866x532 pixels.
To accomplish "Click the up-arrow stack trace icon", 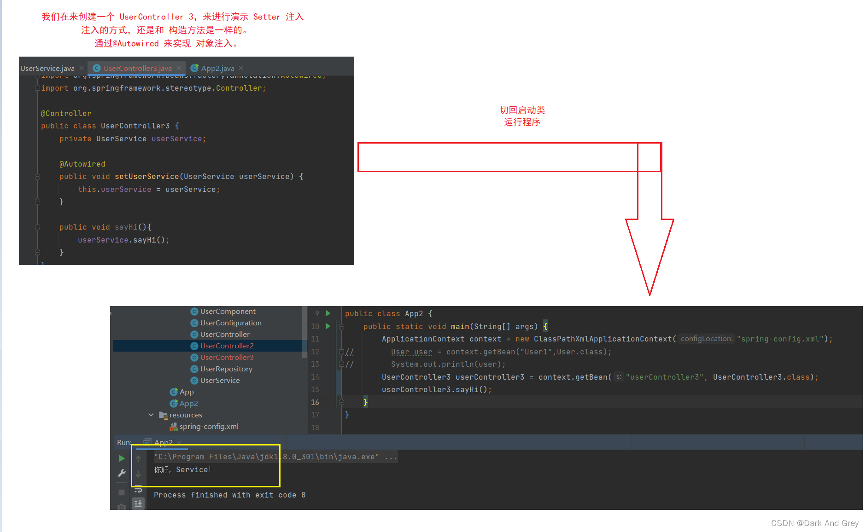I will 138,458.
